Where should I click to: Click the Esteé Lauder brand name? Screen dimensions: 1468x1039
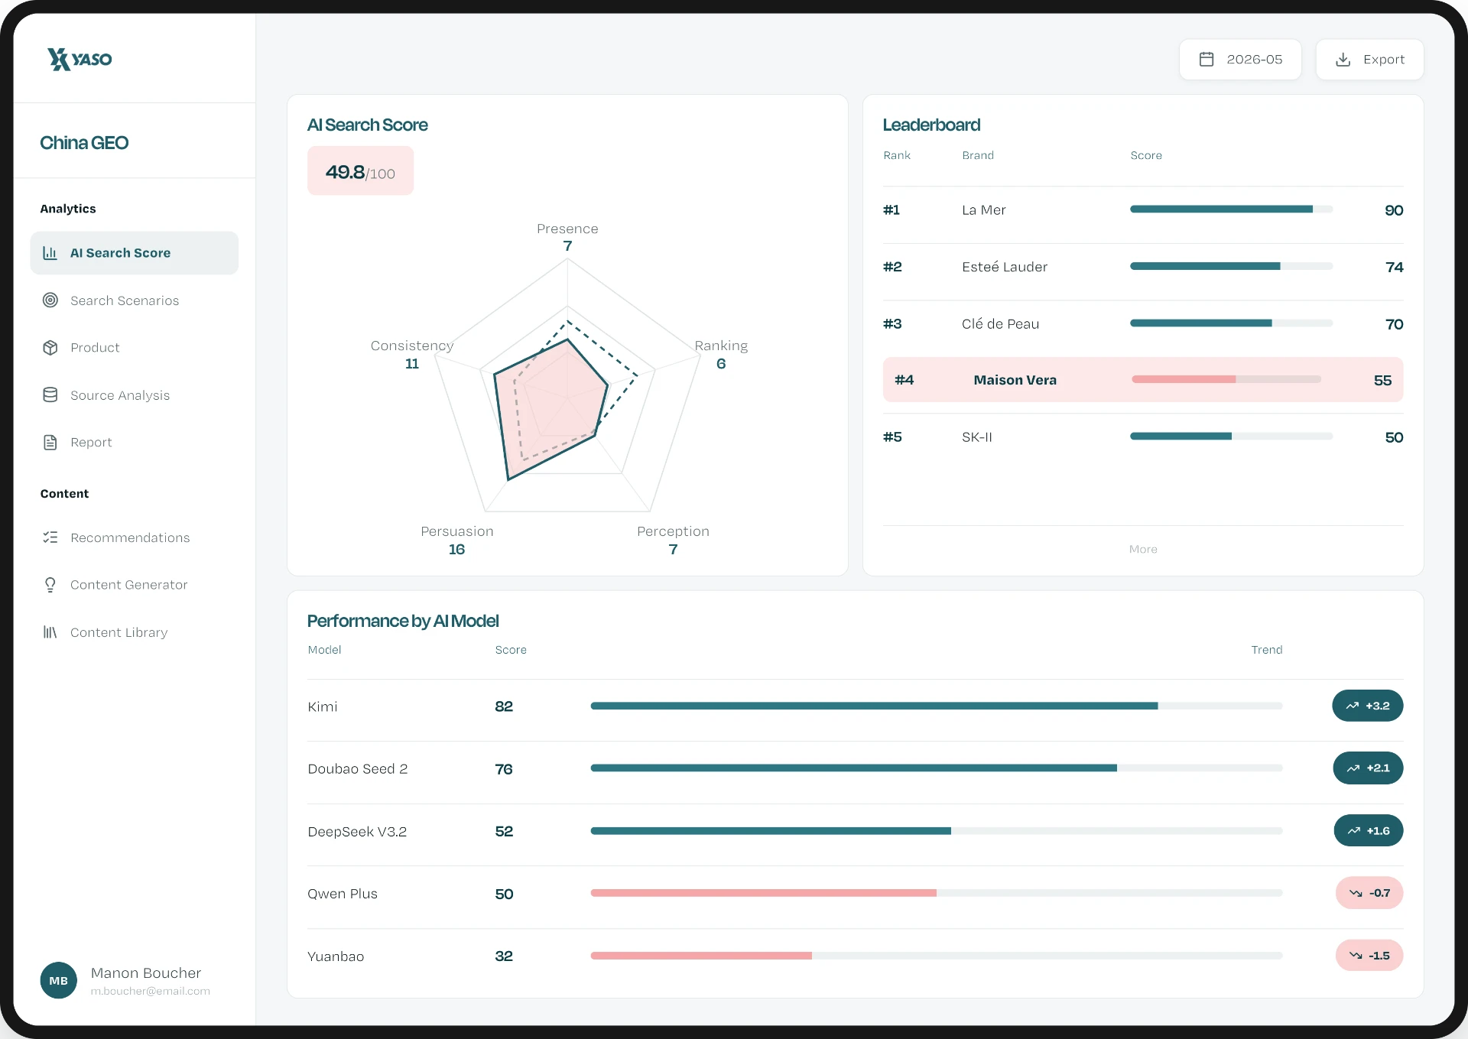pyautogui.click(x=1005, y=267)
